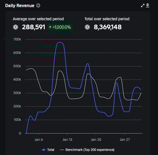Download the Daily Revenue chart data
Viewport: 158px width, 155px height.
click(x=147, y=5)
